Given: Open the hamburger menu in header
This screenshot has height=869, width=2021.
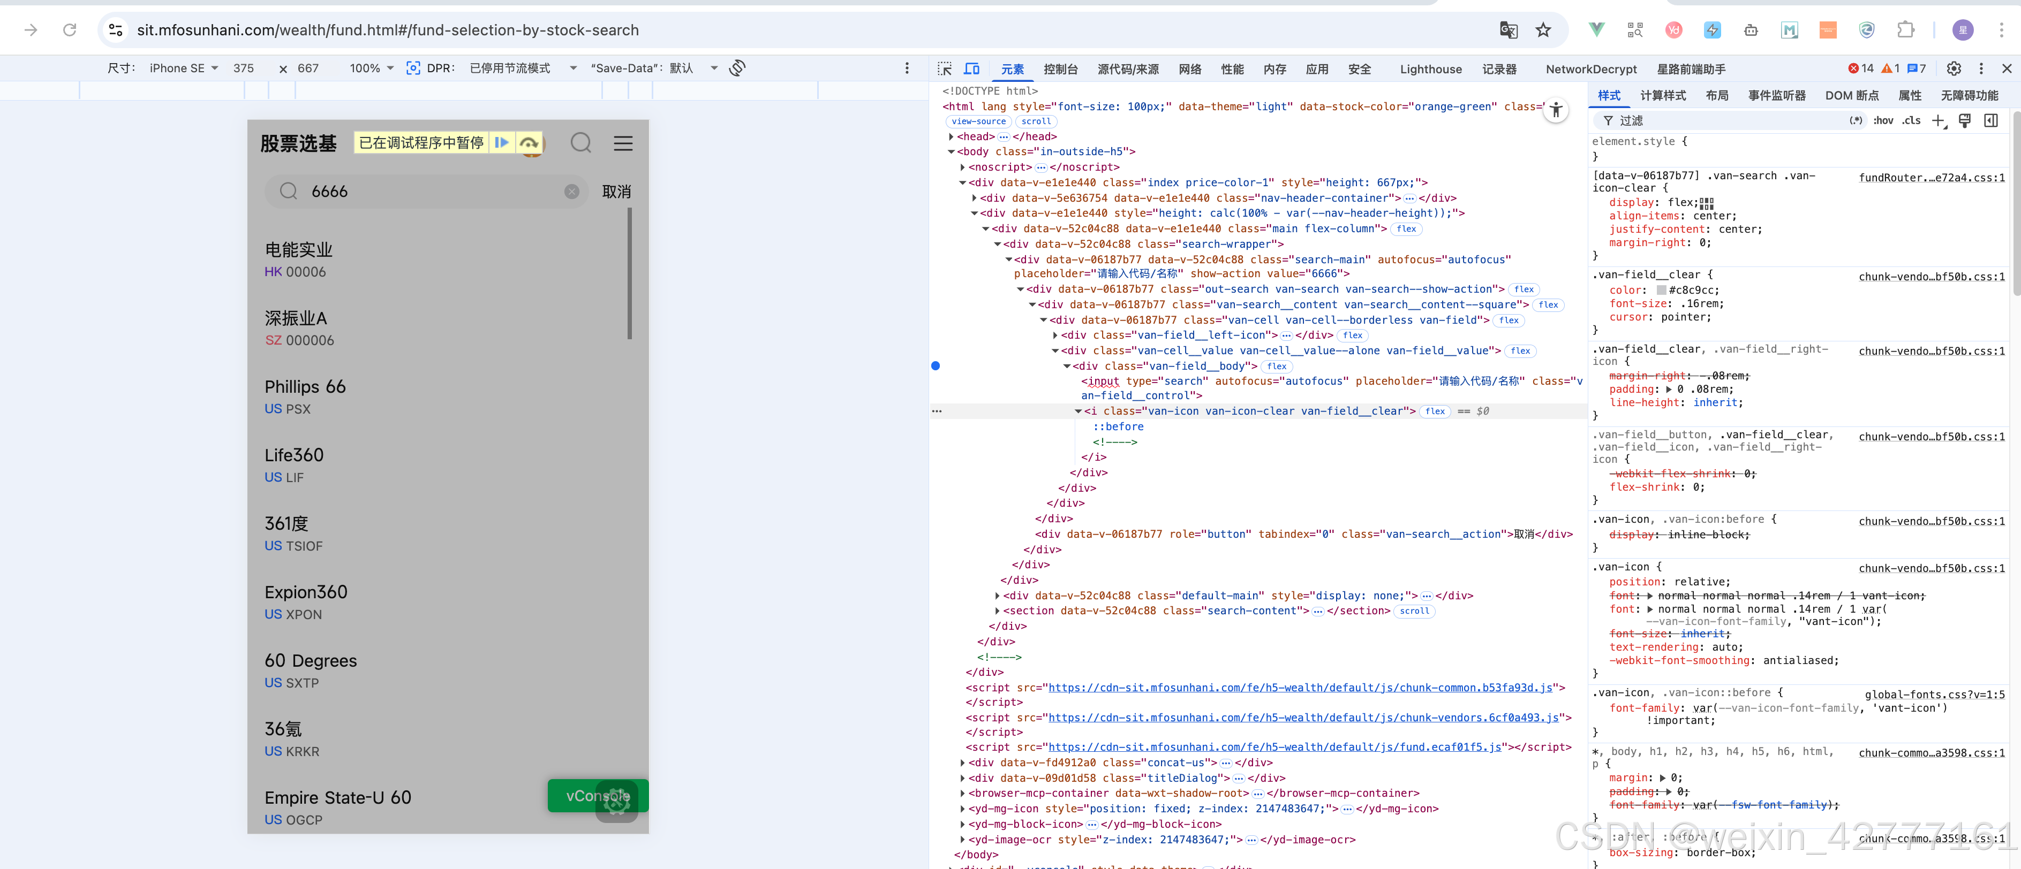Looking at the screenshot, I should tap(623, 143).
